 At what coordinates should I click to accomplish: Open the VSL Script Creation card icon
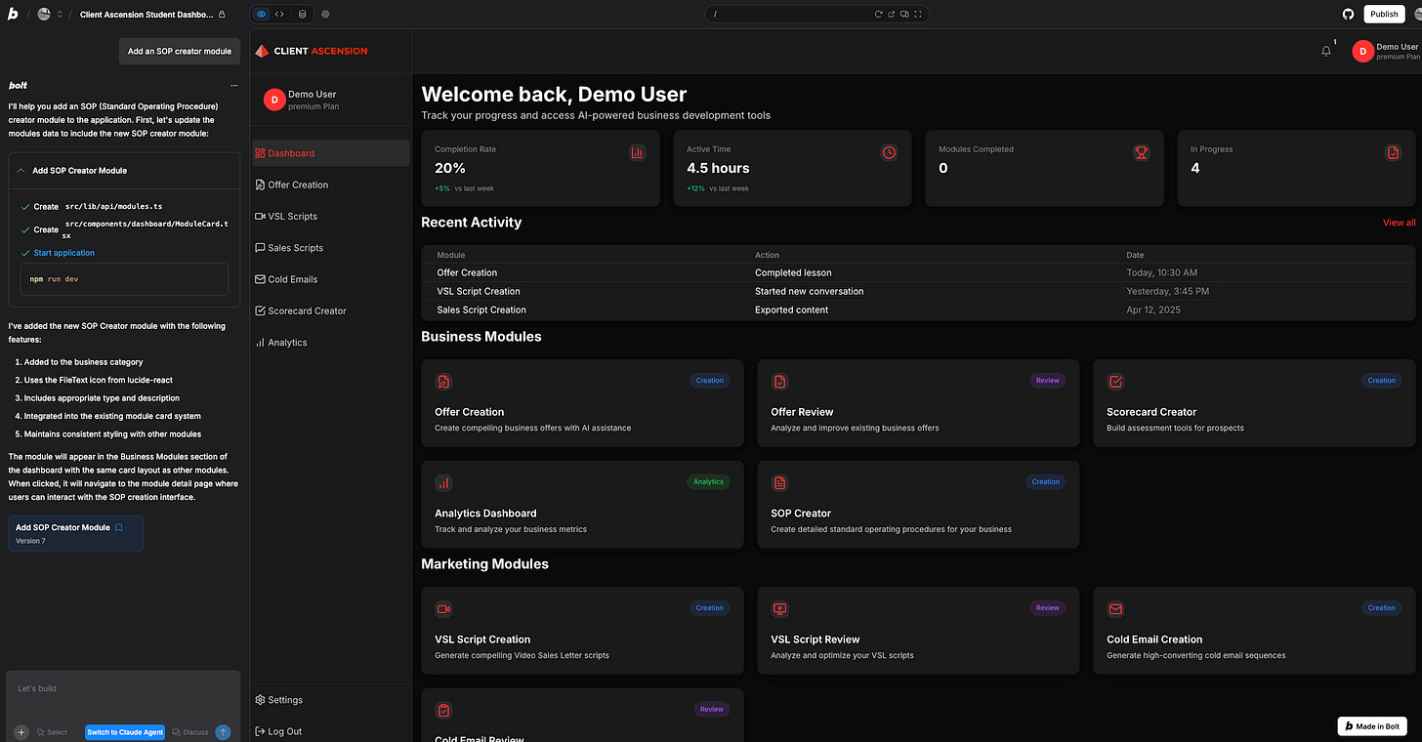point(443,609)
